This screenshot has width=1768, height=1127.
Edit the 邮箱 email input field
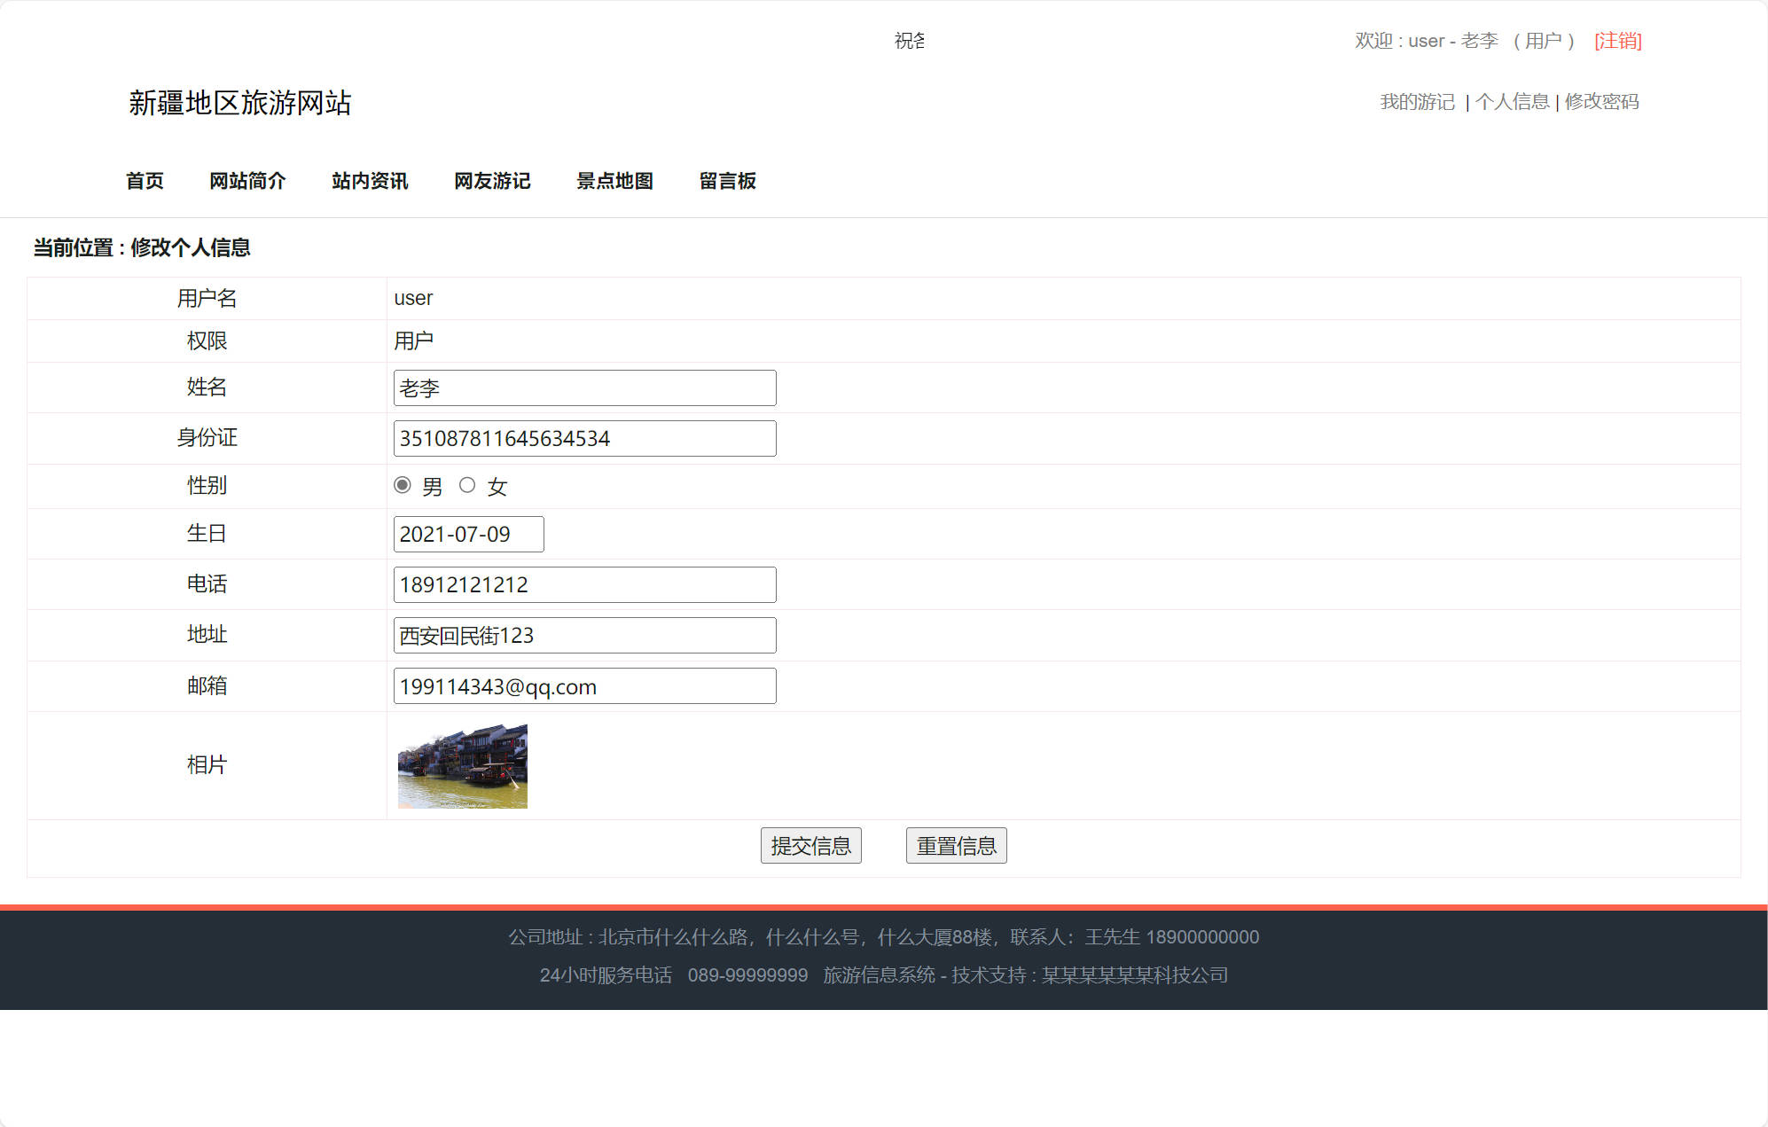[583, 685]
